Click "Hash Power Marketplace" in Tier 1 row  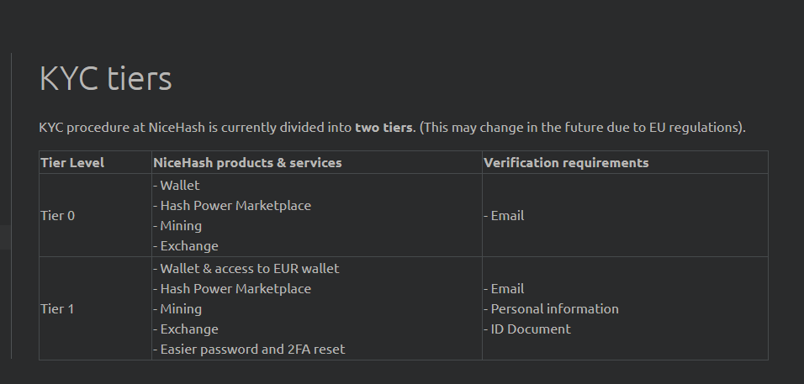(x=235, y=289)
